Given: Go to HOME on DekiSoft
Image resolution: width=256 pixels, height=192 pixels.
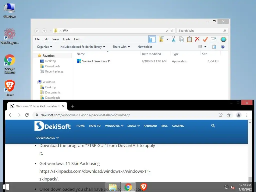Looking at the screenshot, I should tap(80, 126).
